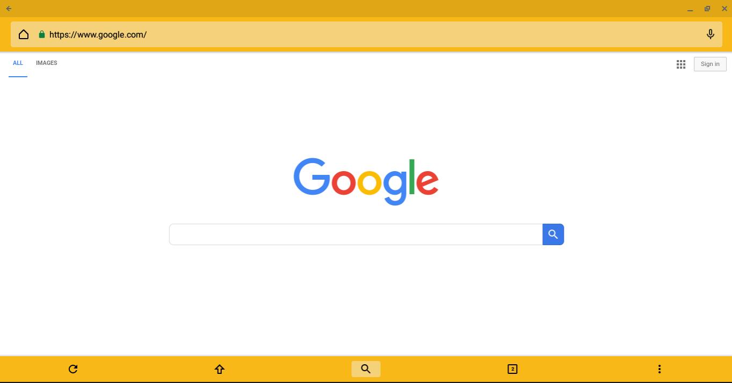Click the magnifier icon in bottom toolbar
This screenshot has height=383, width=732.
click(x=366, y=369)
